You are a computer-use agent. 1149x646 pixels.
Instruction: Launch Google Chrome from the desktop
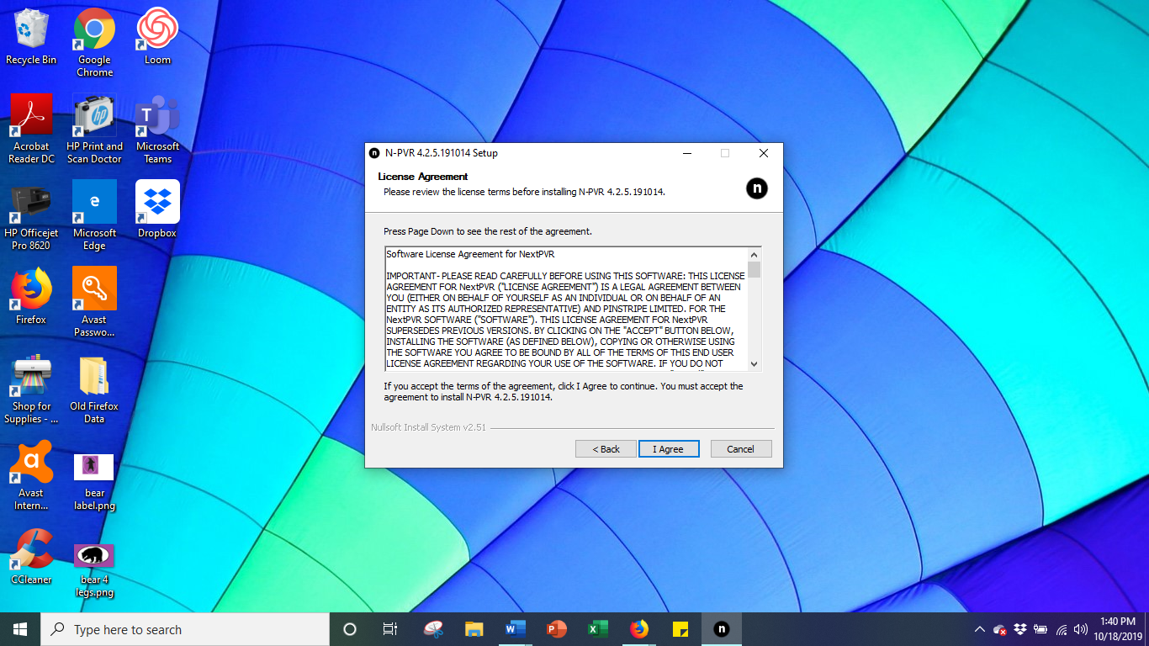94,42
